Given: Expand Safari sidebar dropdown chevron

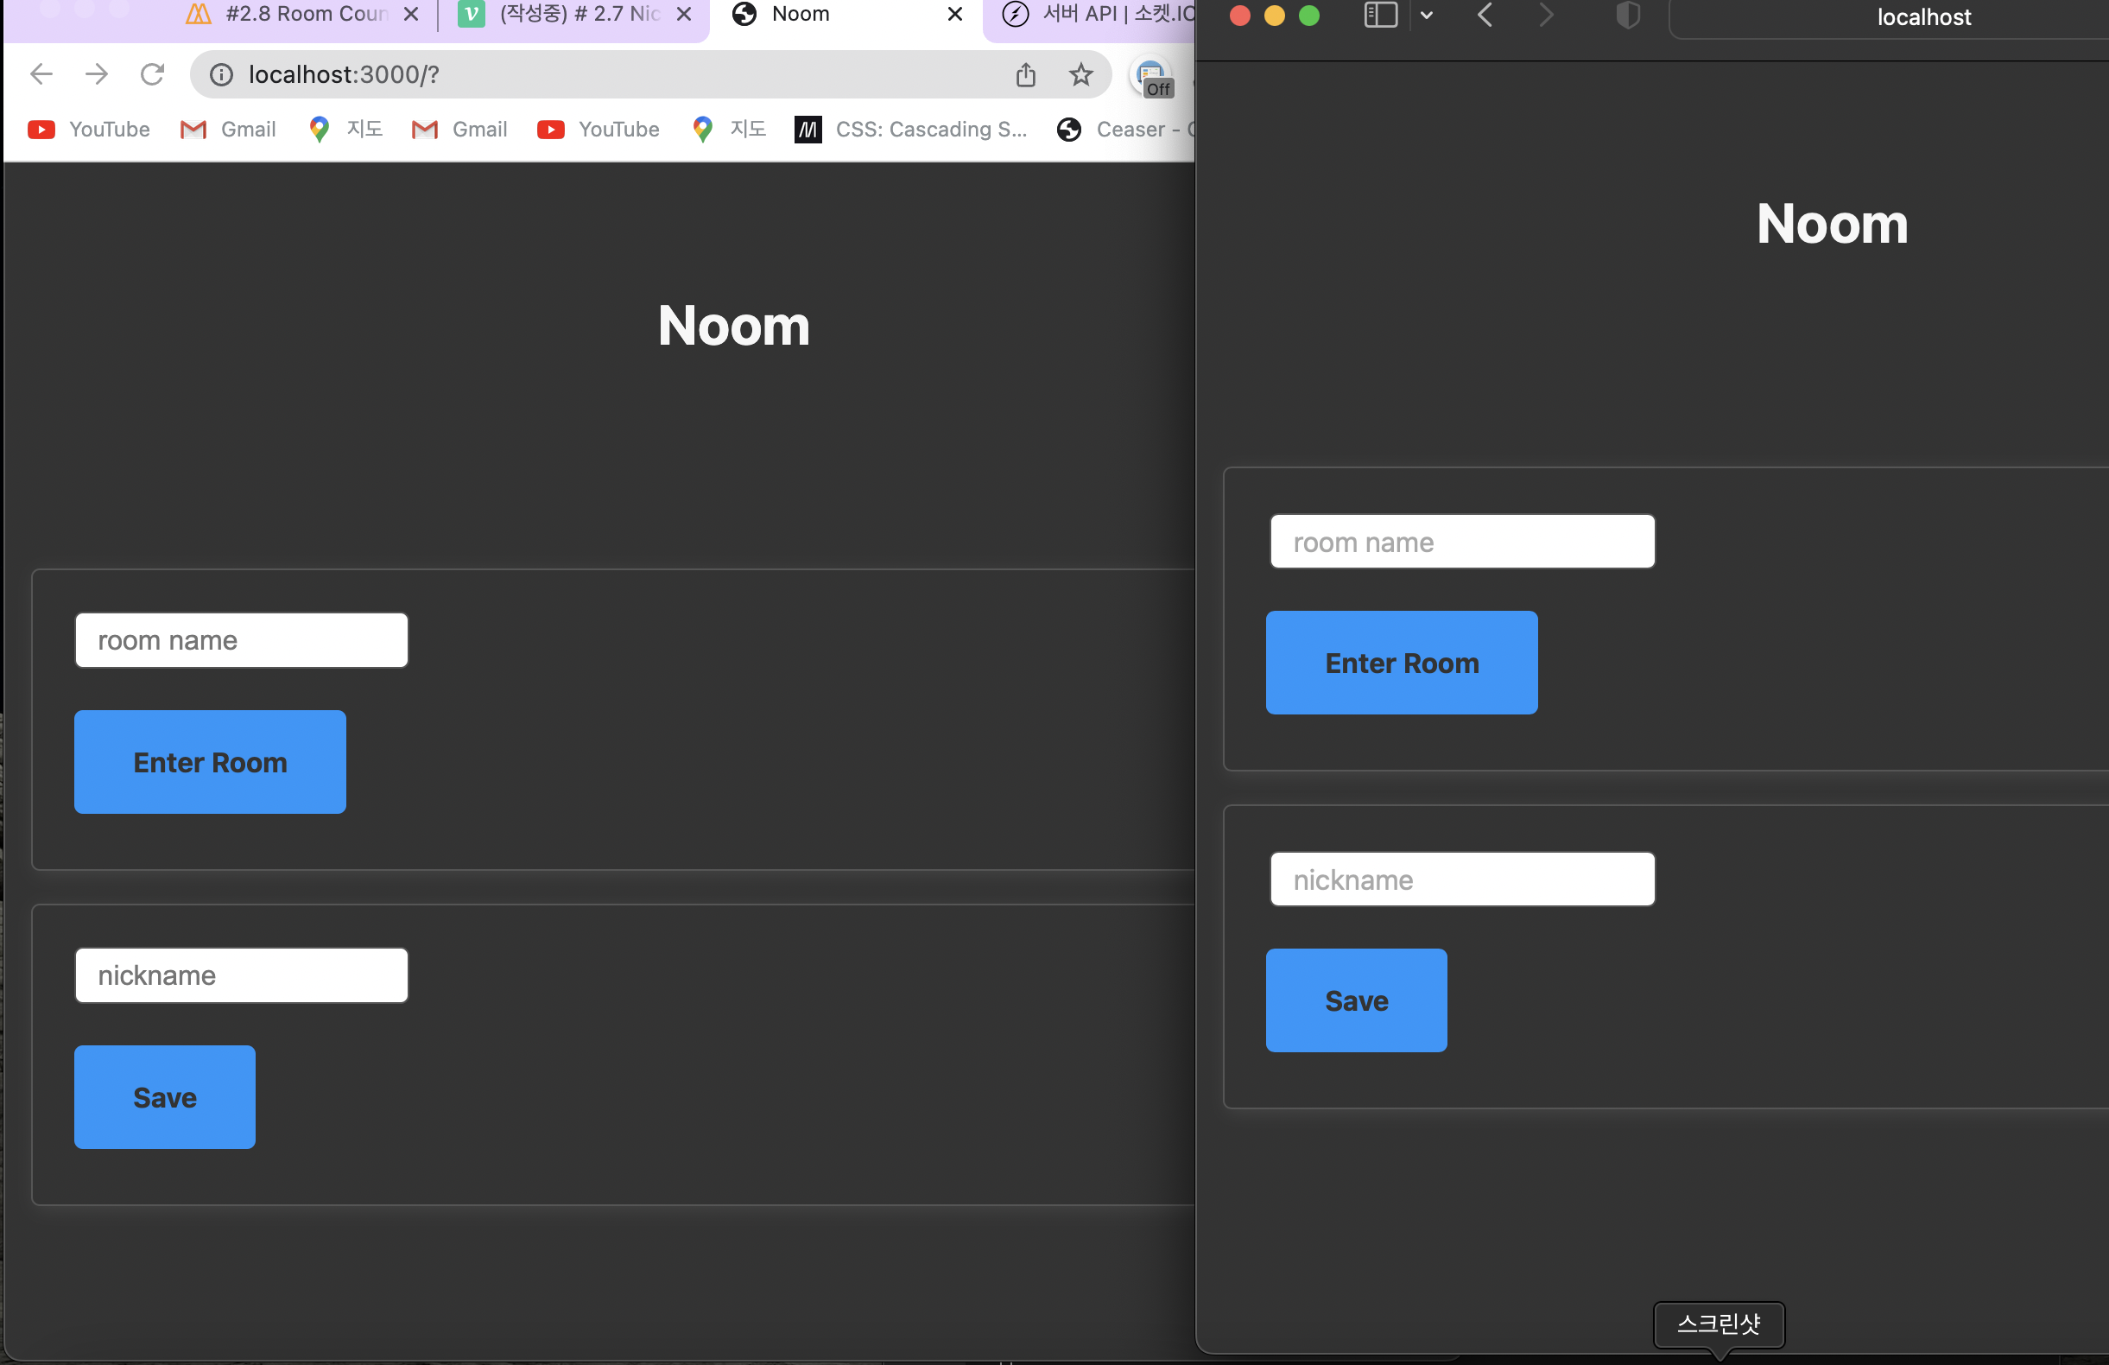Looking at the screenshot, I should [1426, 15].
